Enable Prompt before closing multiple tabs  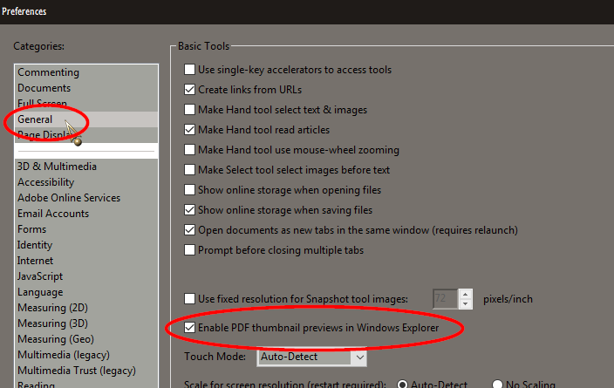point(189,249)
